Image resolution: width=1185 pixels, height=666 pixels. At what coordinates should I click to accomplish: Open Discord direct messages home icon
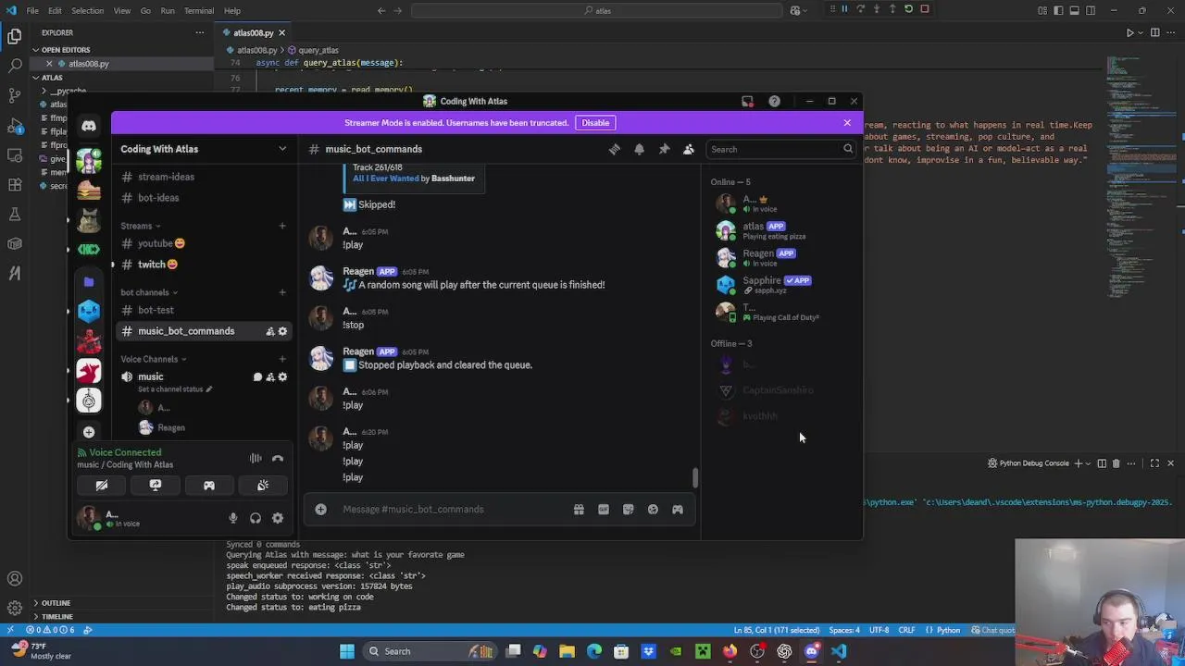(89, 126)
